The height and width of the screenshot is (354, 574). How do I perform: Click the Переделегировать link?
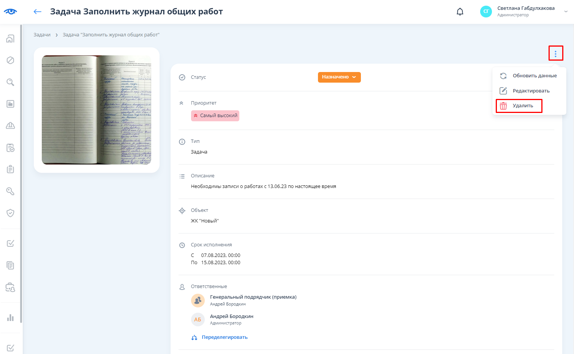tap(224, 337)
